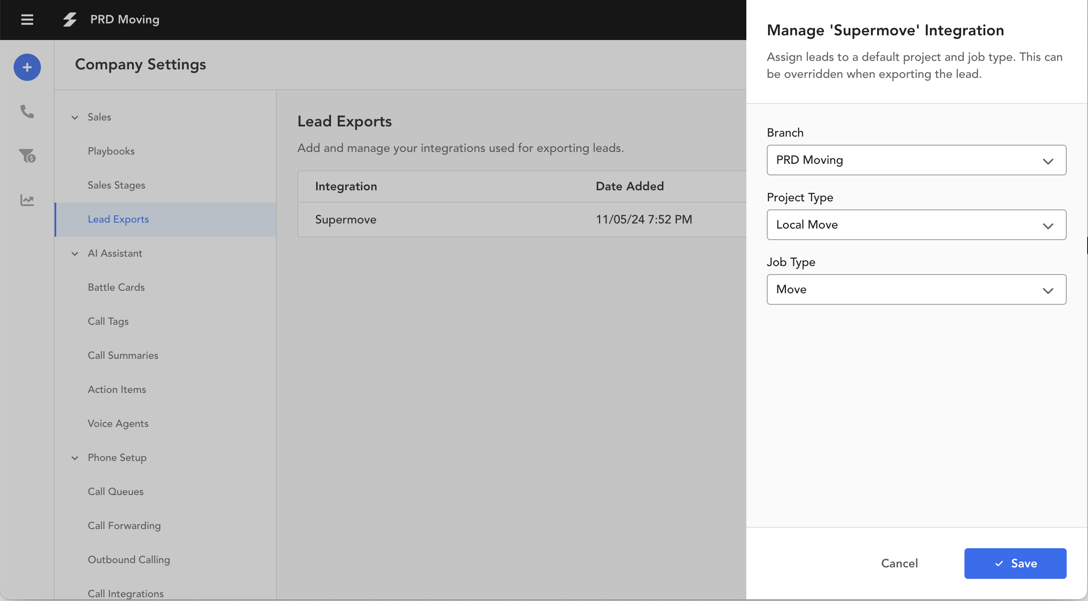Collapse the Phone Setup section
This screenshot has width=1088, height=601.
click(x=75, y=458)
